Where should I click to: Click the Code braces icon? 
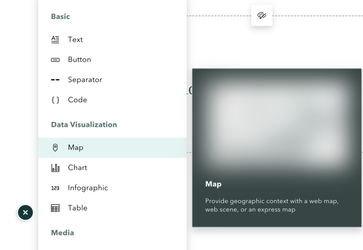point(55,100)
